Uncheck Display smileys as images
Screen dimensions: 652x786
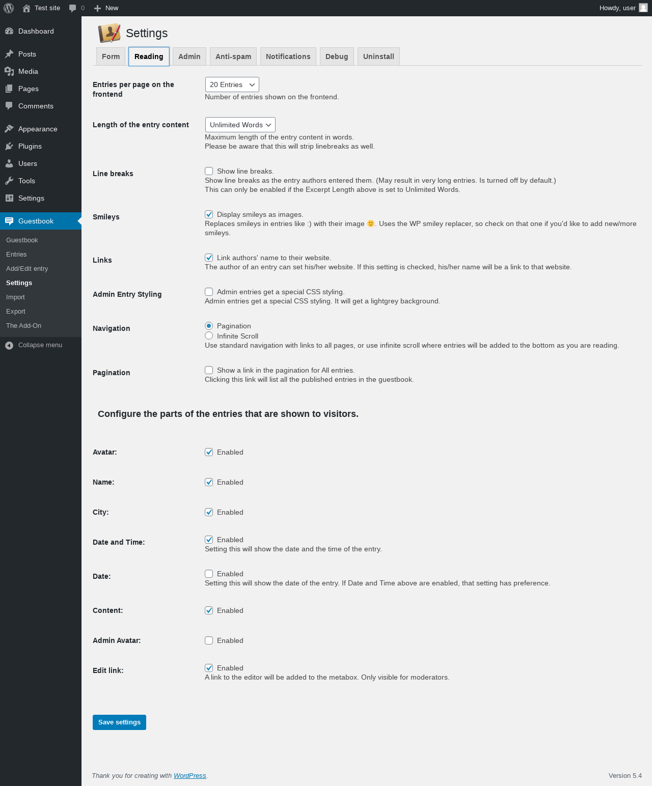pos(209,214)
